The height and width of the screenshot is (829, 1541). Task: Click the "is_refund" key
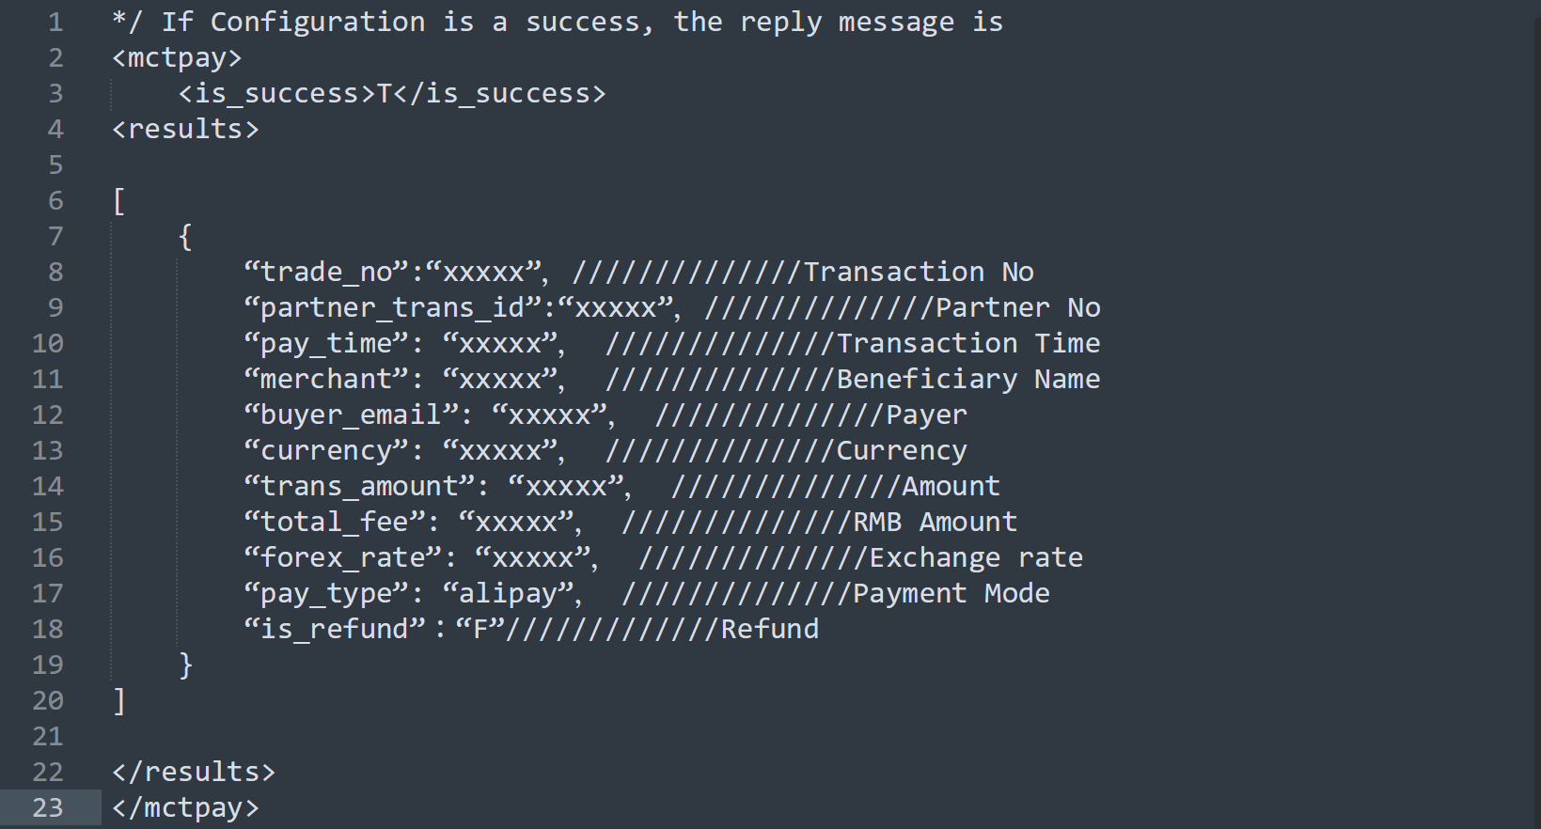[334, 629]
